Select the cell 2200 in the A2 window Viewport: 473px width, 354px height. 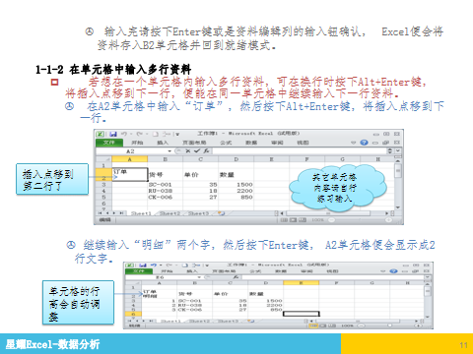point(236,191)
